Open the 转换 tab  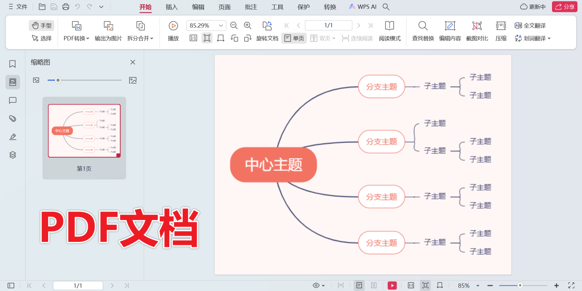click(x=330, y=7)
